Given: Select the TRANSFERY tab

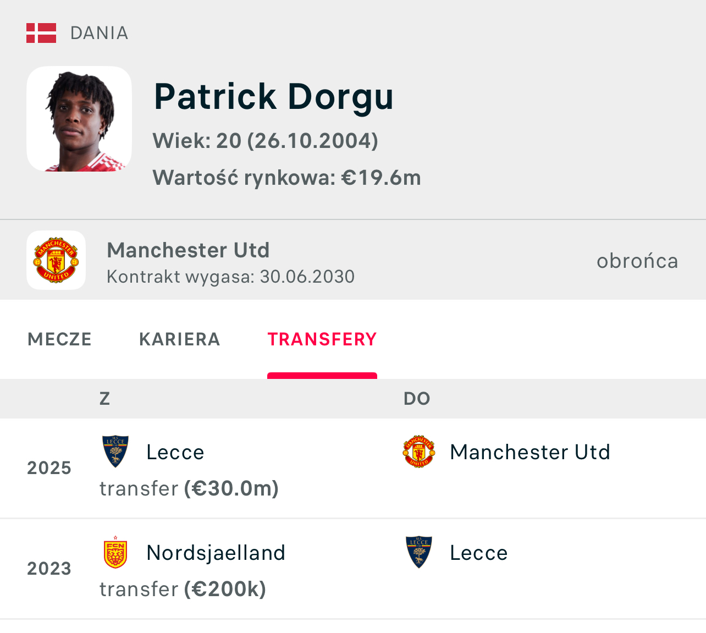Looking at the screenshot, I should [x=322, y=339].
